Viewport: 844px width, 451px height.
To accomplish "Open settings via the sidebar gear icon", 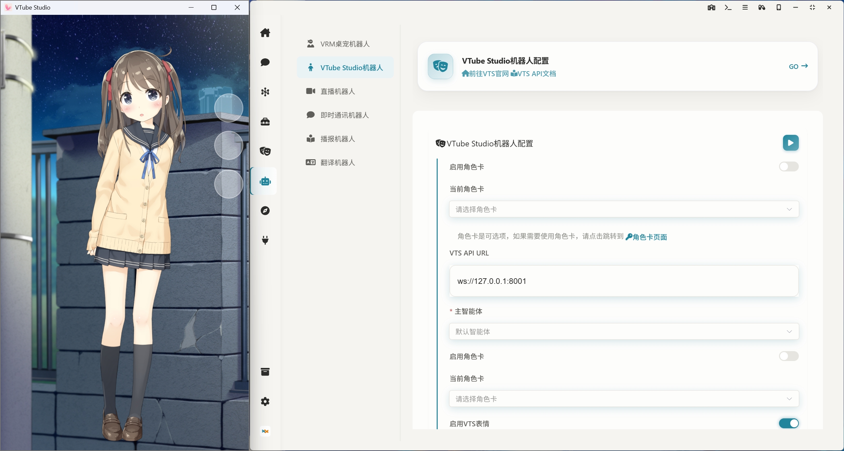I will coord(265,402).
